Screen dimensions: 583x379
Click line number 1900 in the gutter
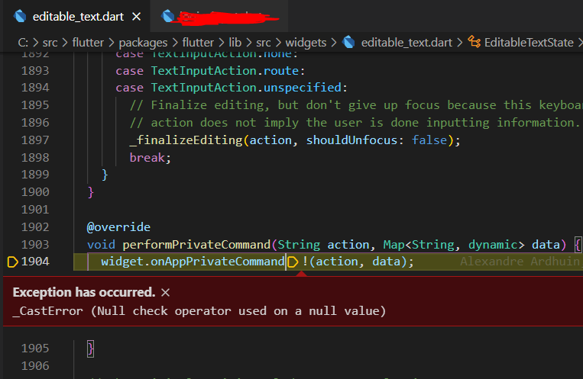[35, 192]
